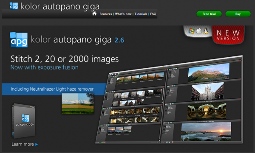The height and width of the screenshot is (153, 255).
Task: Click the mountain panorama preview in screenshot
Action: (209, 73)
